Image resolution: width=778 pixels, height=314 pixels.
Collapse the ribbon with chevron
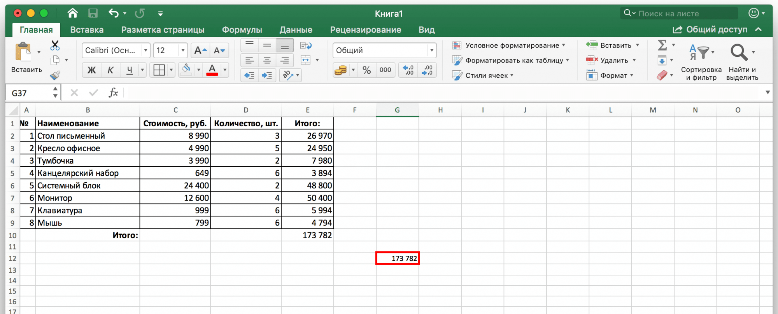[759, 30]
